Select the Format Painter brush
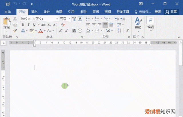The width and height of the screenshot is (183, 117). pos(15,30)
